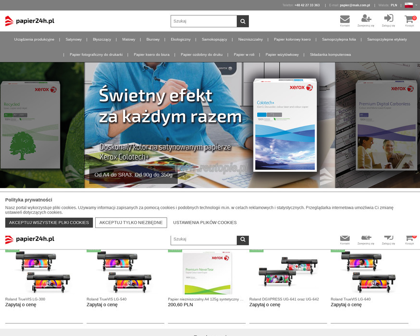Click the Xerox Colotech+ box in banner
Screen dimensions: 420x336
point(285,125)
